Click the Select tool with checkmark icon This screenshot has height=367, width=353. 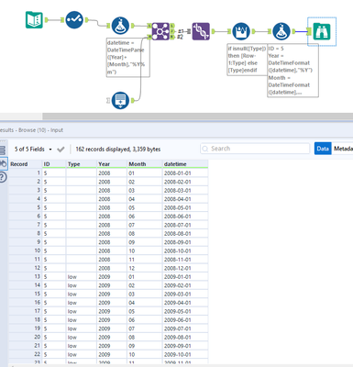[74, 20]
